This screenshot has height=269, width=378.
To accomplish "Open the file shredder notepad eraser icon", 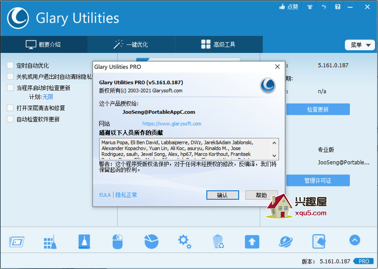I will [x=319, y=242].
